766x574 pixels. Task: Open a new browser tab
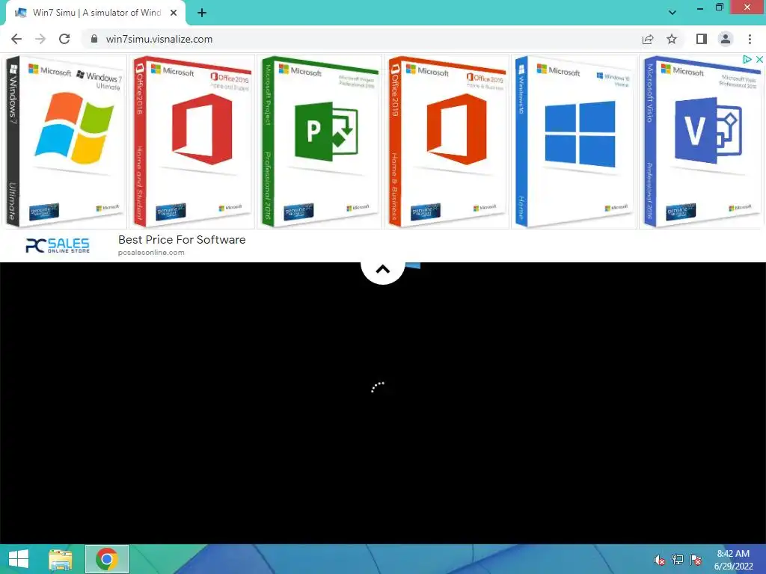coord(202,13)
